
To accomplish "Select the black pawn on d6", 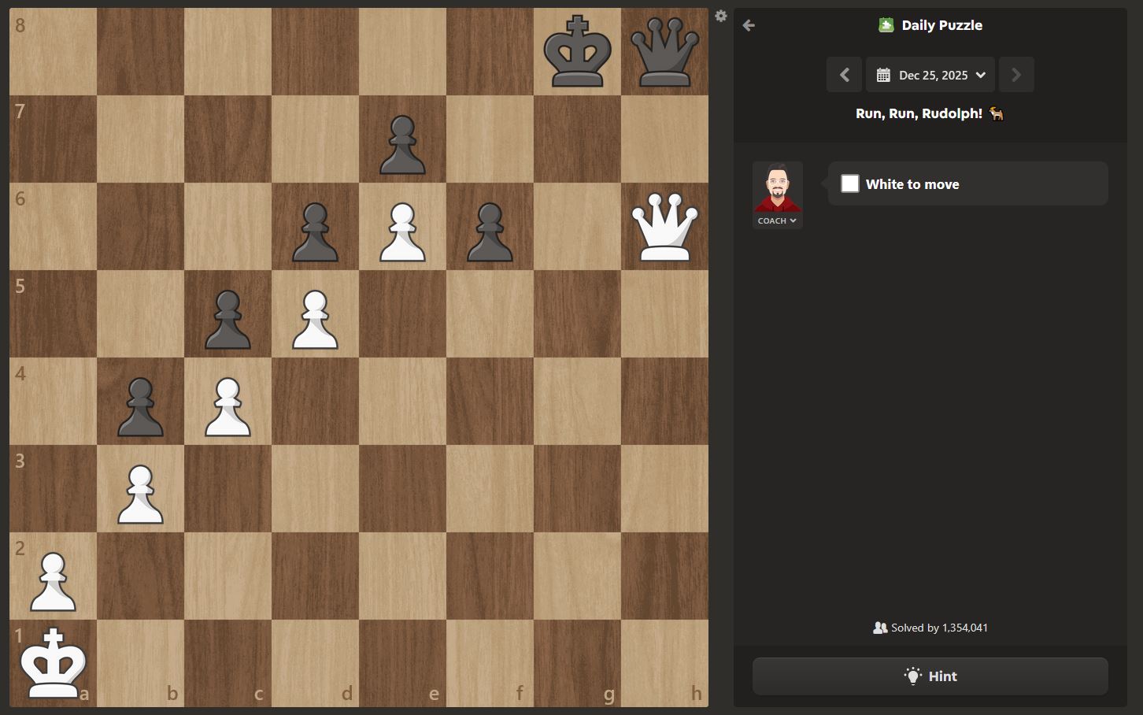I will tap(315, 232).
